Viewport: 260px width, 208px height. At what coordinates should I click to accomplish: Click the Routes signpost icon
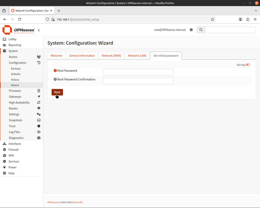click(38, 108)
